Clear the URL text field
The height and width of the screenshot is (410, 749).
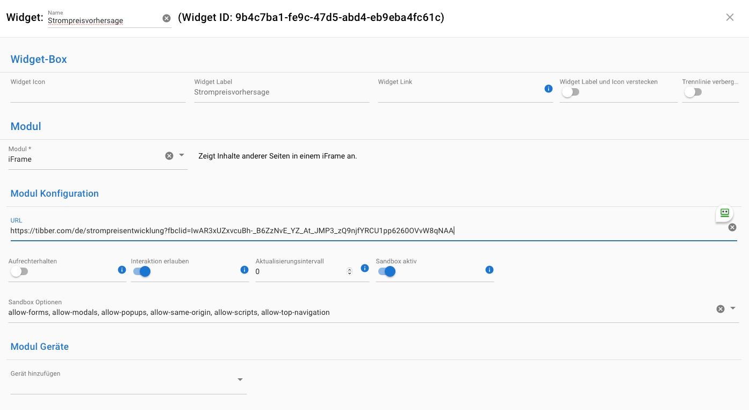(732, 227)
